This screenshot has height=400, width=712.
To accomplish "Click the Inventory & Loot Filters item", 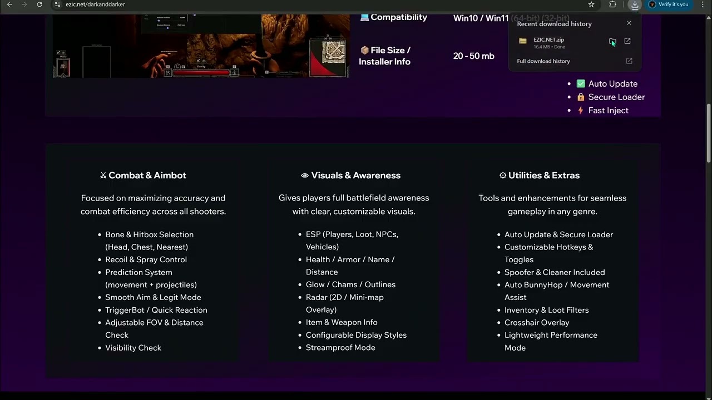I will coord(547,310).
